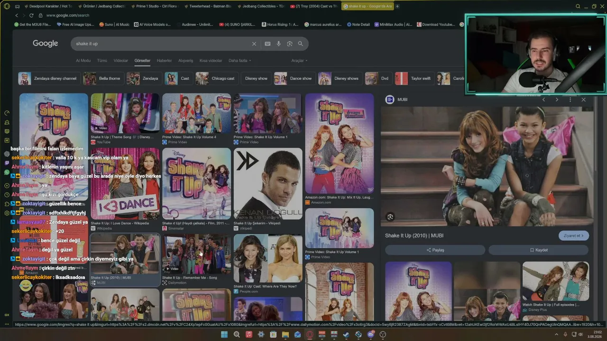Switch to the 'Tümü' results tab

tap(102, 61)
